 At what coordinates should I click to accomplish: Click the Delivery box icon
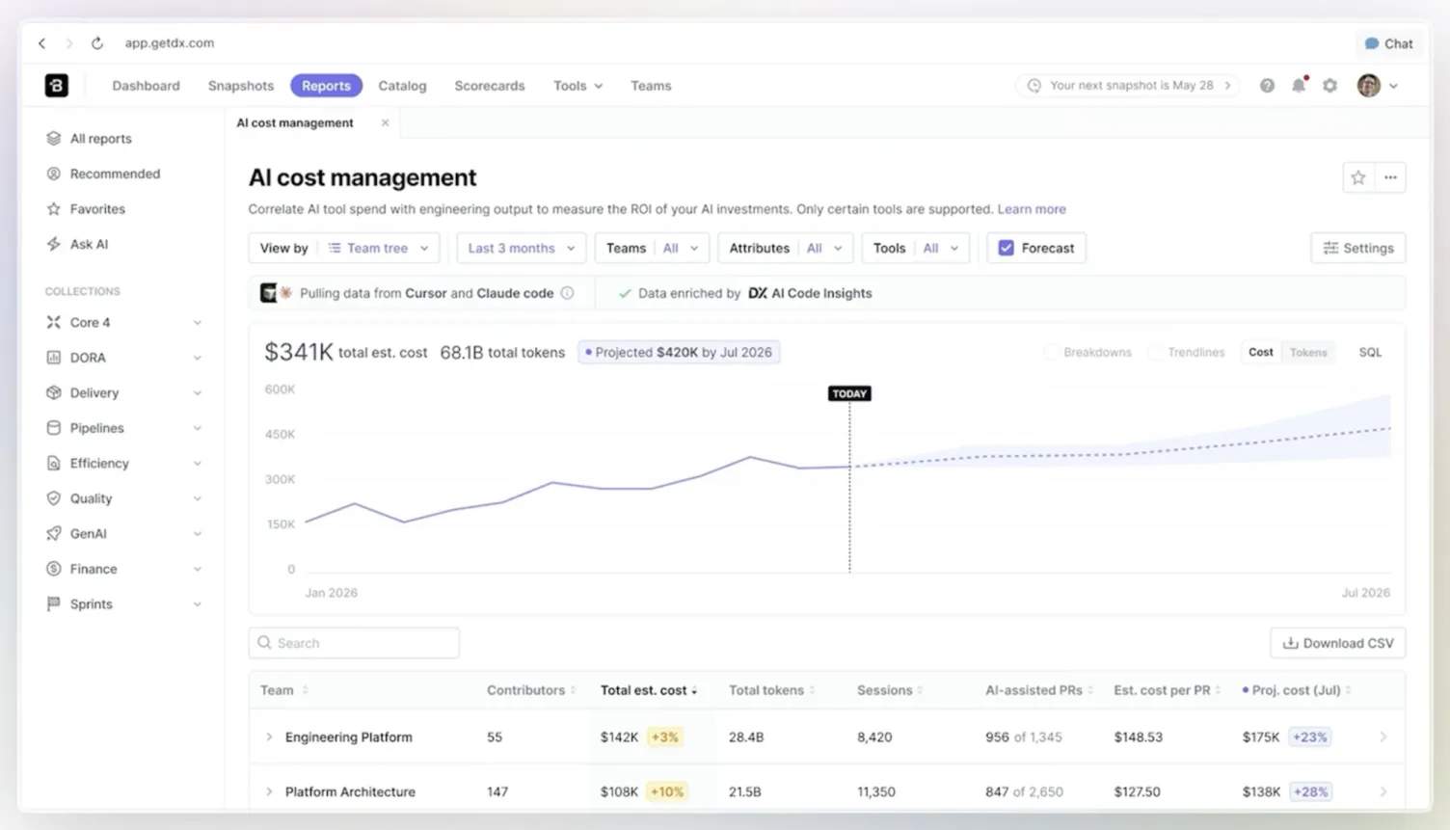click(x=54, y=392)
